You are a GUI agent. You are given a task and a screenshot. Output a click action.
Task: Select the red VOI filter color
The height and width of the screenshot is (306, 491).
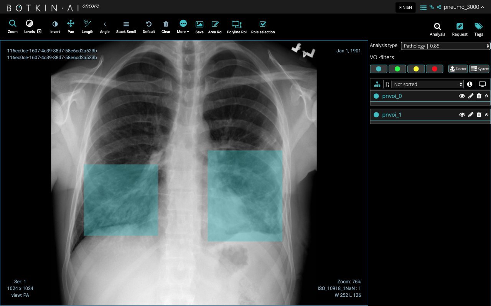click(x=434, y=69)
